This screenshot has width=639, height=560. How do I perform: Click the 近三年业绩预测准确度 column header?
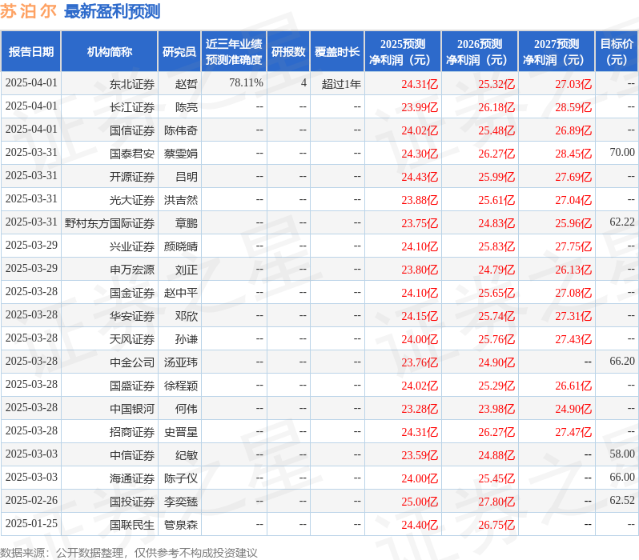click(234, 52)
